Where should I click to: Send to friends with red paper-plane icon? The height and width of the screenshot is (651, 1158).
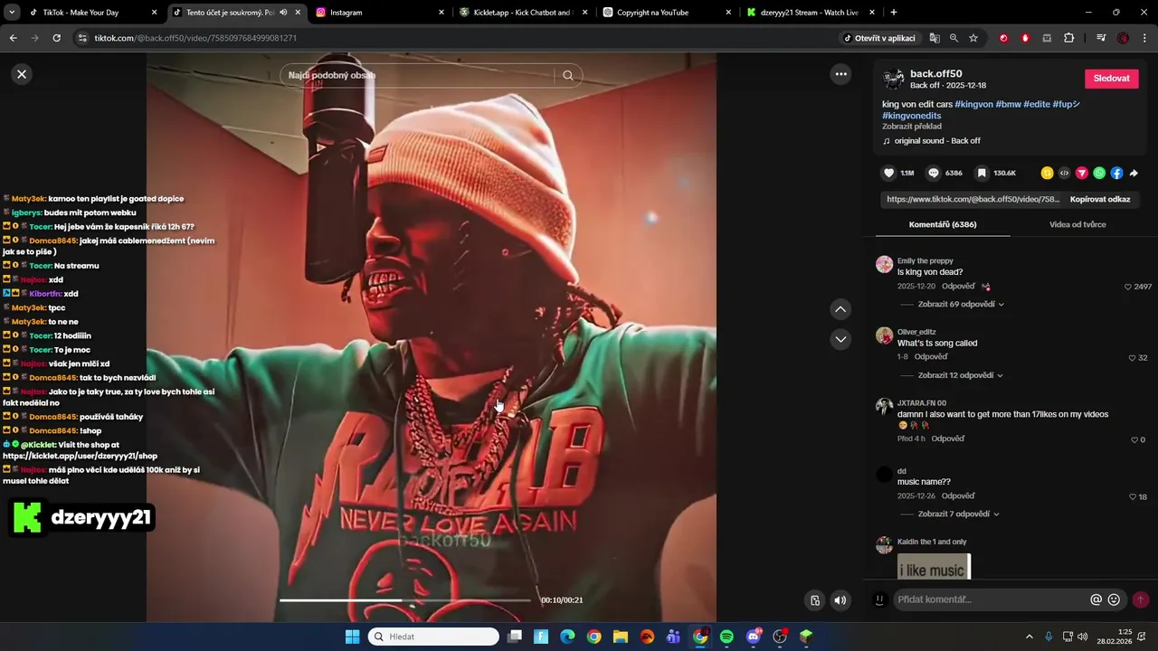pyautogui.click(x=1081, y=173)
